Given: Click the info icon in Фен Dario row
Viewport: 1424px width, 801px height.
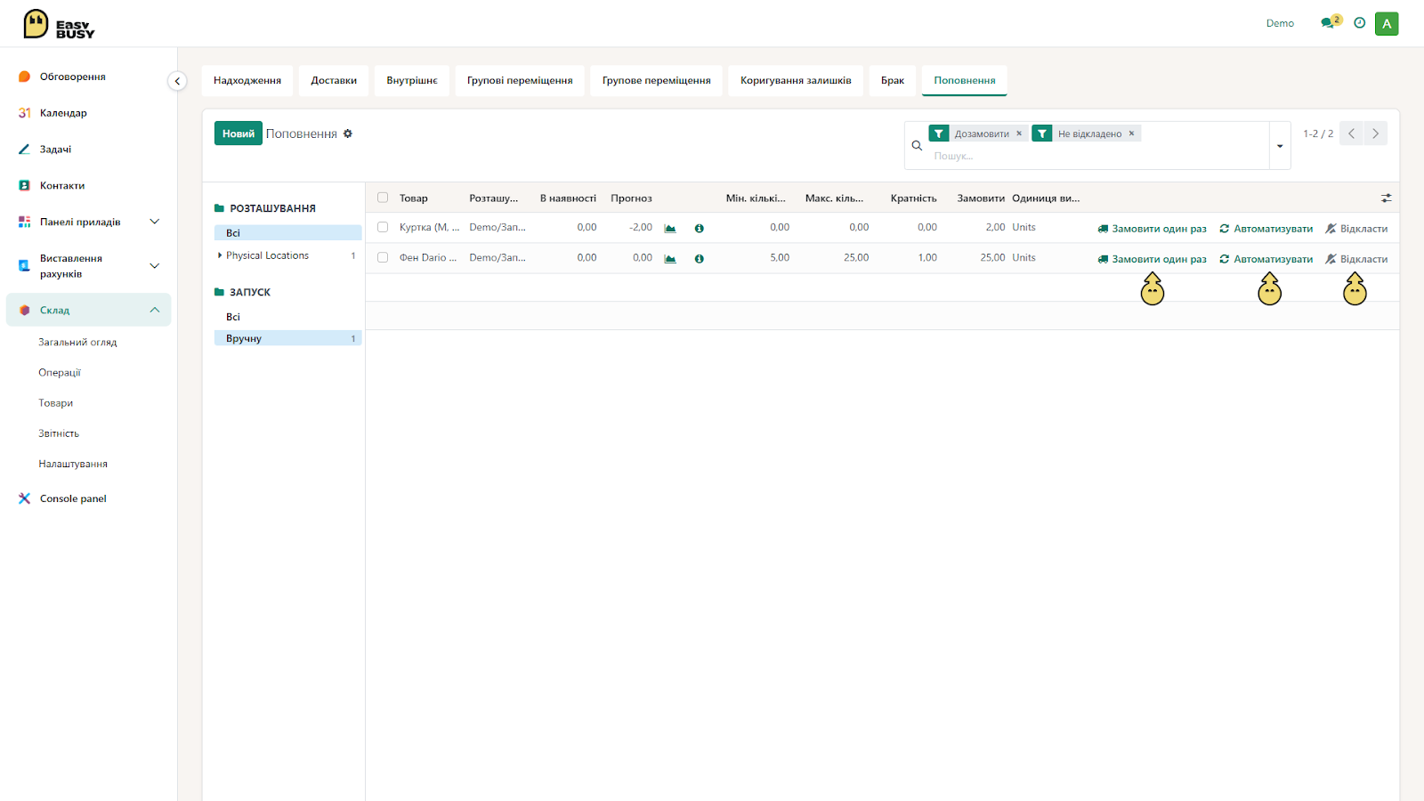Looking at the screenshot, I should pos(700,259).
